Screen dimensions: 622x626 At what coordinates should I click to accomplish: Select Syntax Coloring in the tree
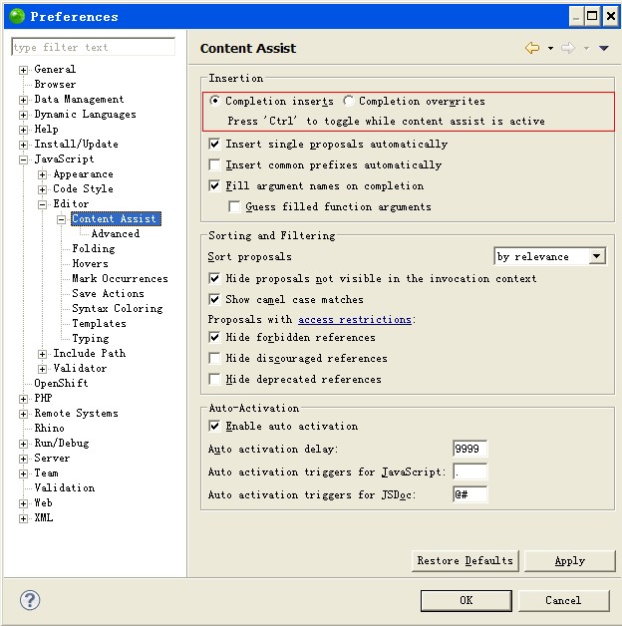[x=117, y=309]
